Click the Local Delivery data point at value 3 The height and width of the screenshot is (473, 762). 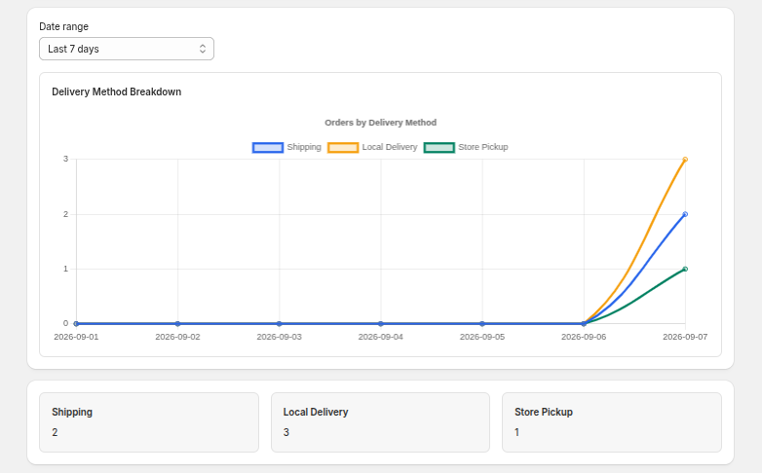point(685,160)
